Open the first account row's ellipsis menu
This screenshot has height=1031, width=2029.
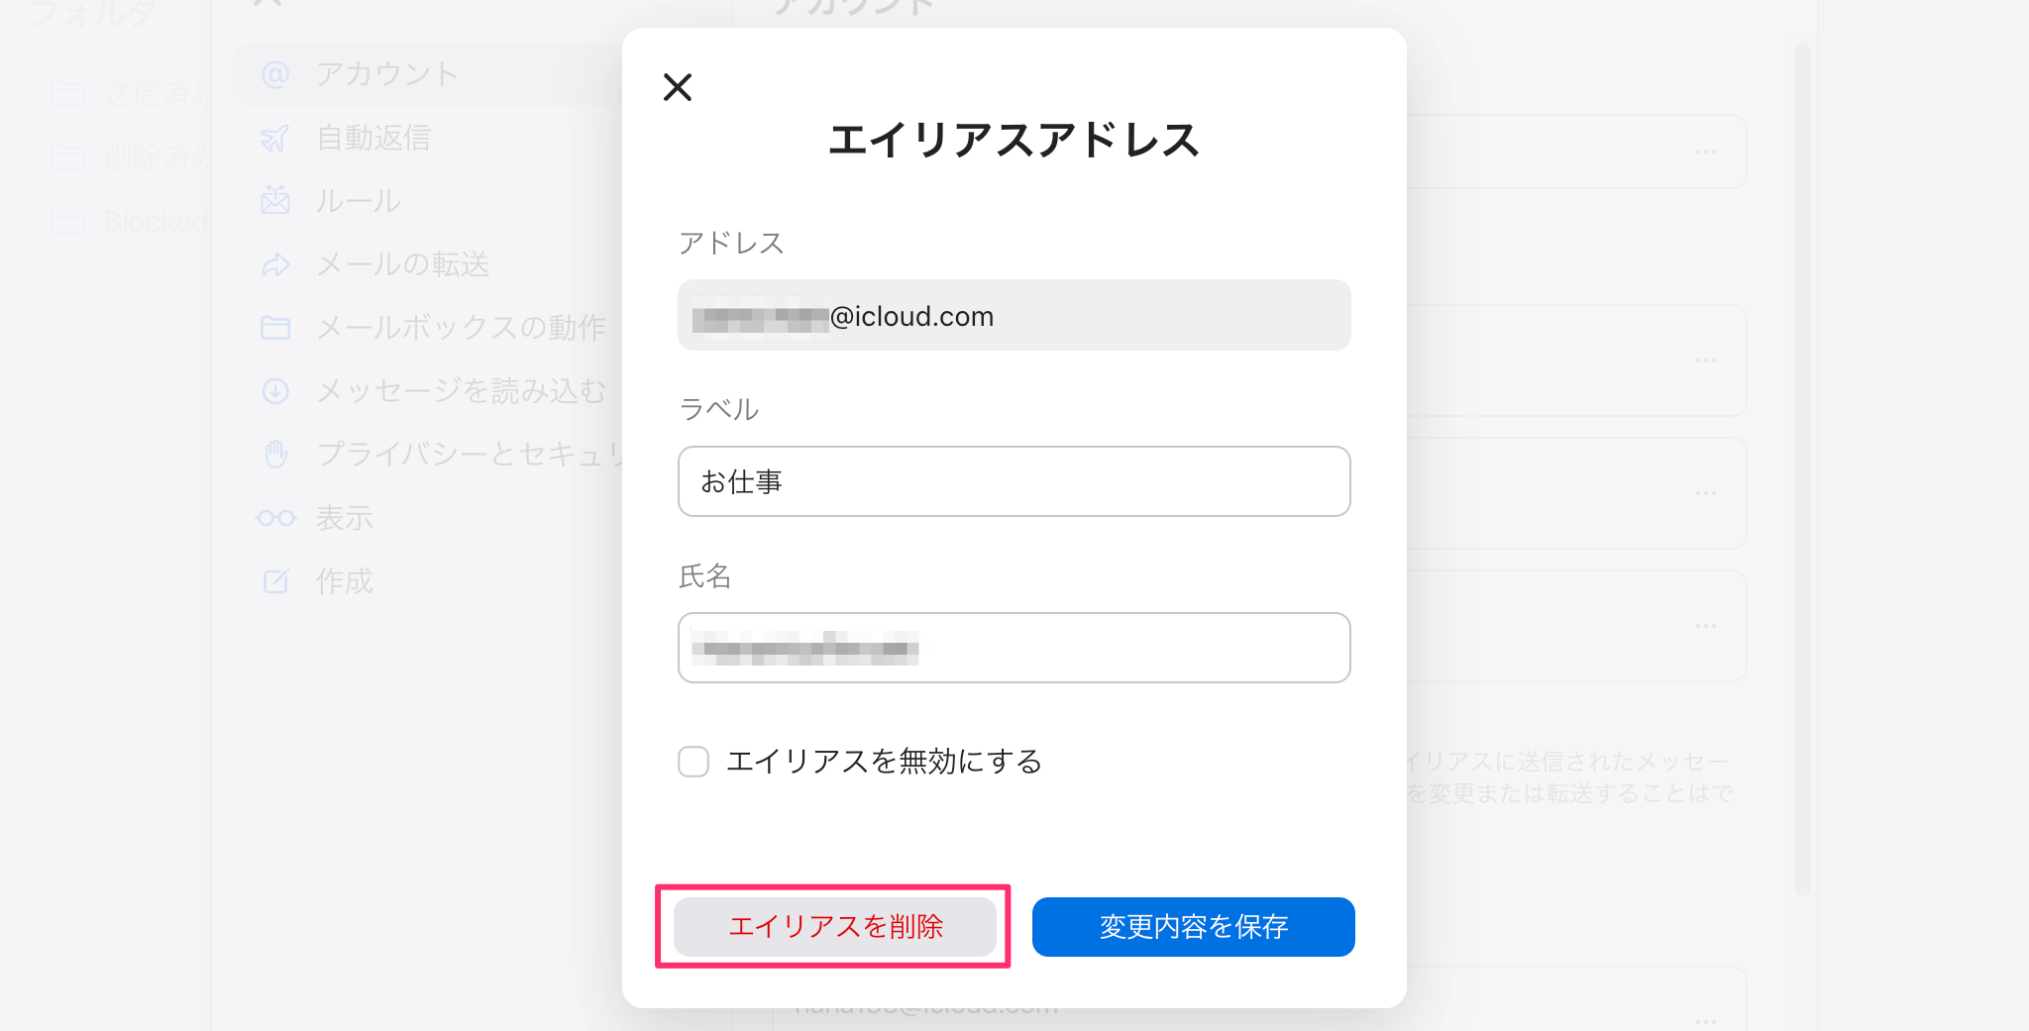tap(1705, 152)
